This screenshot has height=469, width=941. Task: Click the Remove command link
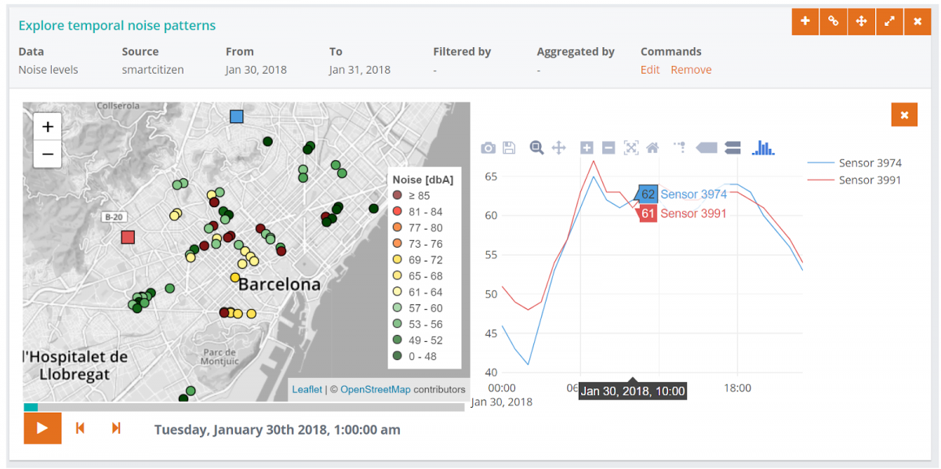[691, 70]
